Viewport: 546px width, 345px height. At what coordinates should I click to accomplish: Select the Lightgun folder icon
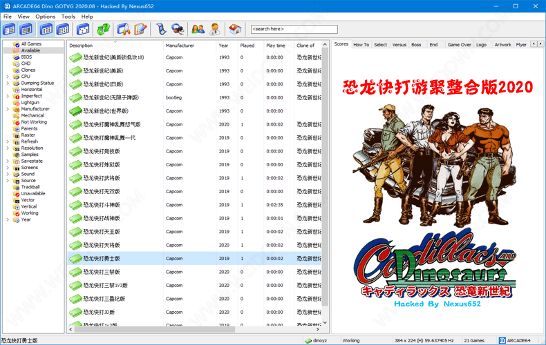pos(16,103)
